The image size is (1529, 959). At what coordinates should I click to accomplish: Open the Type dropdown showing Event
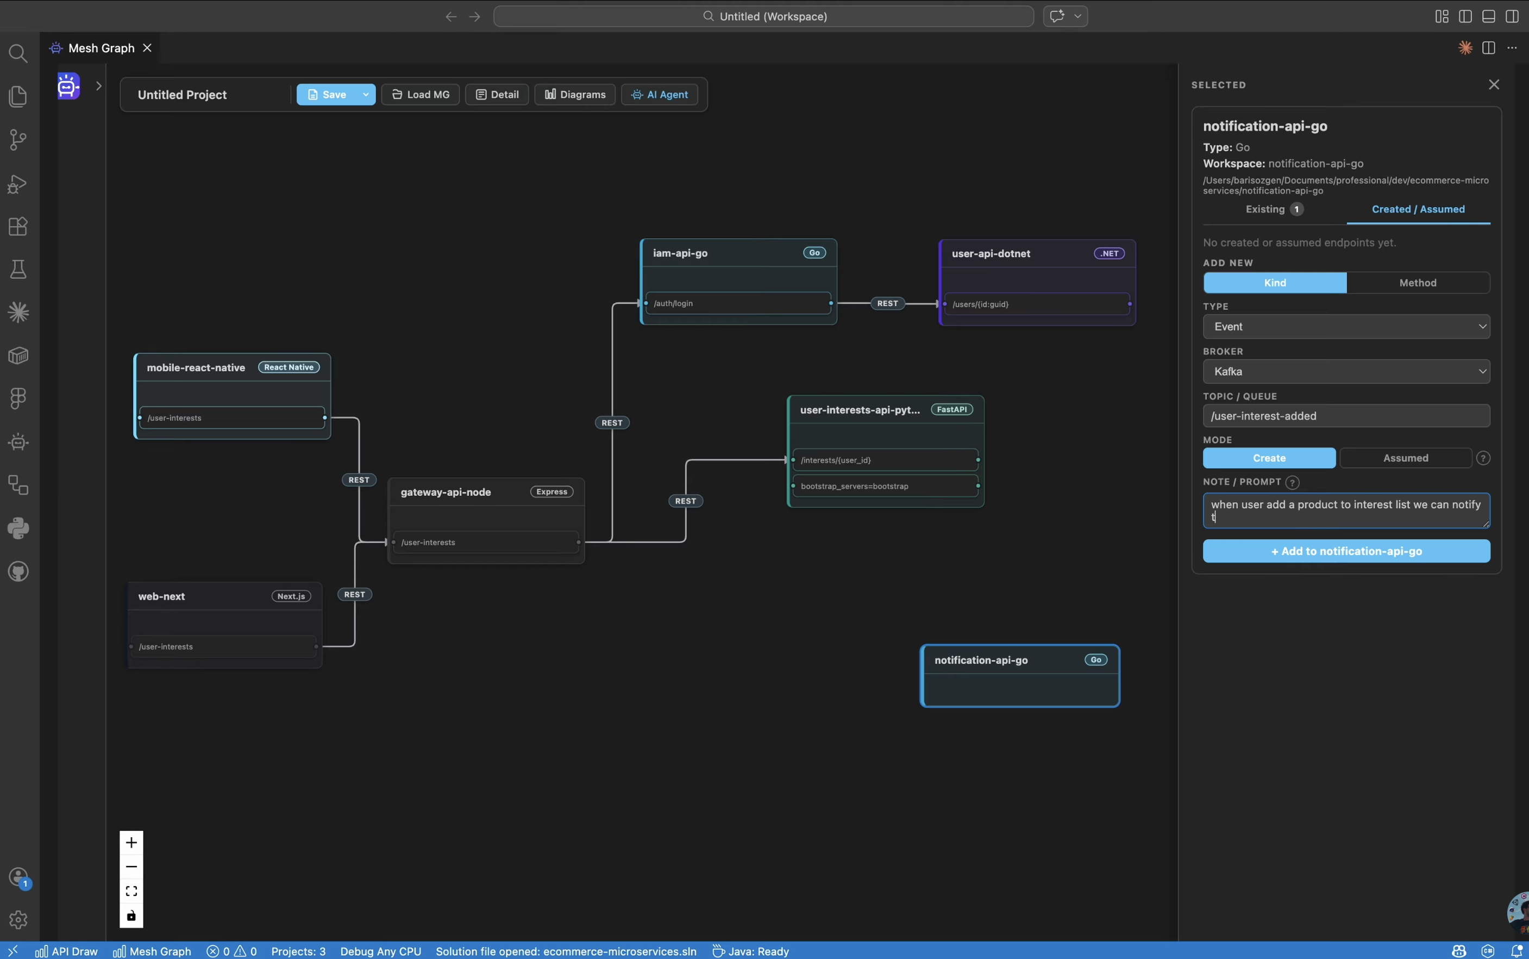(x=1346, y=327)
